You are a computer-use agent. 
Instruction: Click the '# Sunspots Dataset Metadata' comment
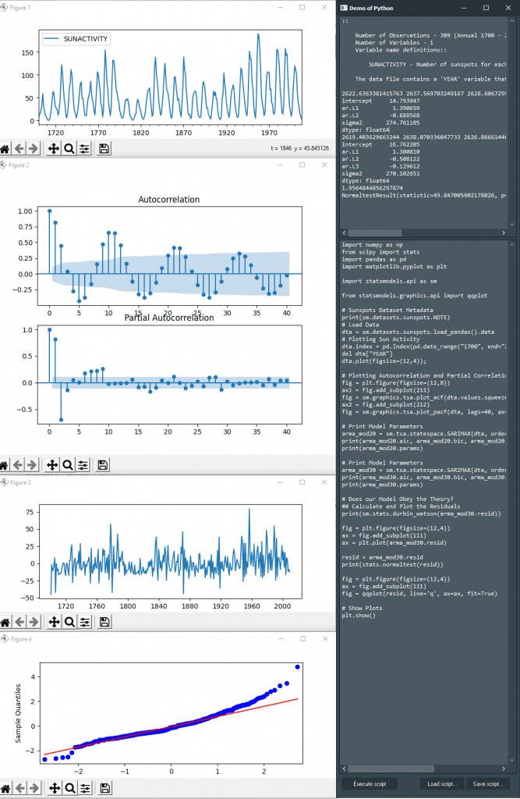tap(387, 310)
